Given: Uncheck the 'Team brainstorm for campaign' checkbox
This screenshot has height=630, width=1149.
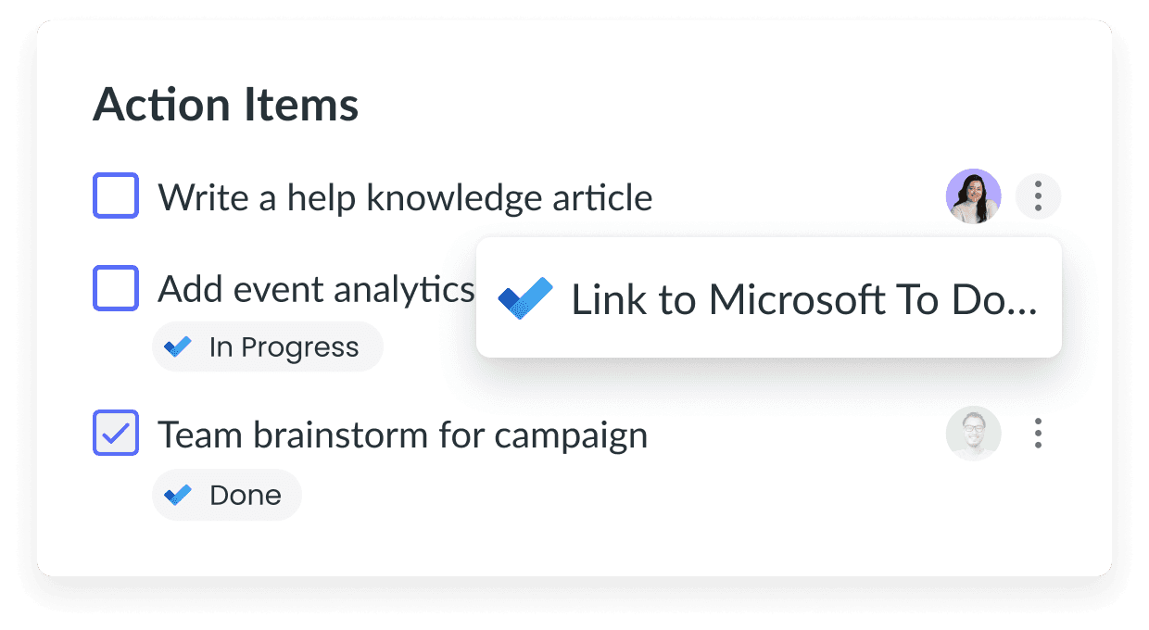Looking at the screenshot, I should tap(116, 433).
